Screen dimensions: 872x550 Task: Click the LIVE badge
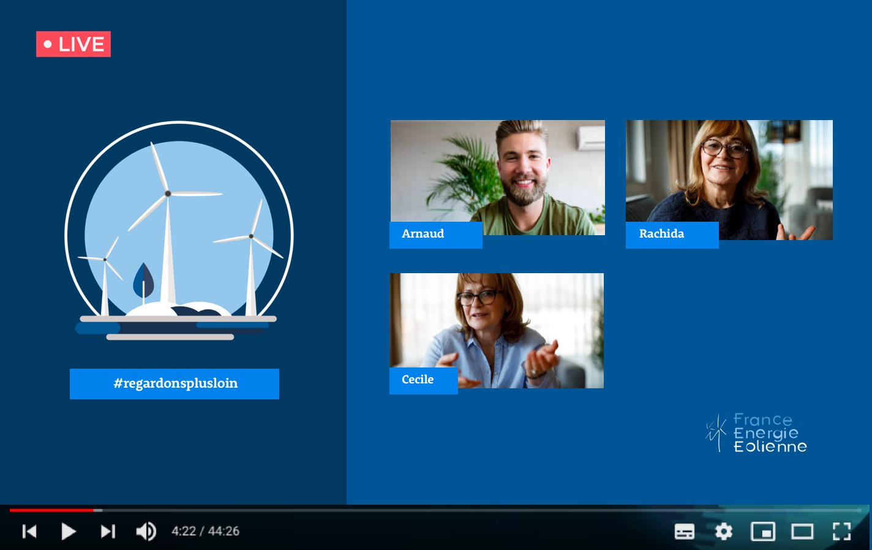tap(73, 44)
